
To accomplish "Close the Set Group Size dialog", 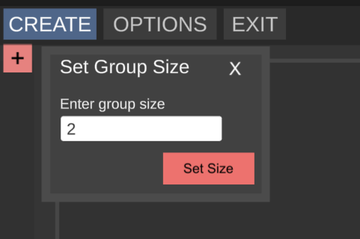I will 235,69.
